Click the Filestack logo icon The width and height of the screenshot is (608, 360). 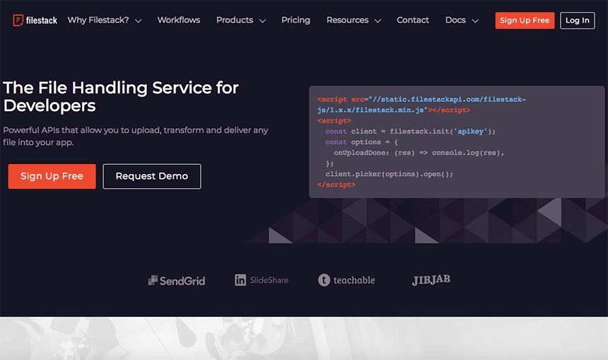point(18,21)
